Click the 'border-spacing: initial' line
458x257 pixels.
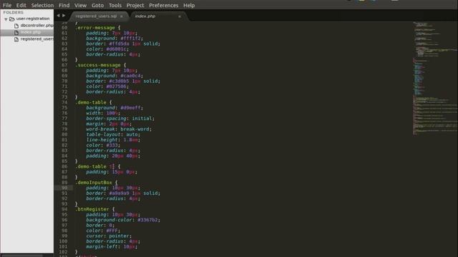click(120, 119)
